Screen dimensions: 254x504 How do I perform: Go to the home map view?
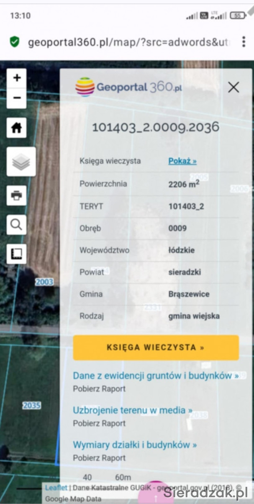[17, 128]
